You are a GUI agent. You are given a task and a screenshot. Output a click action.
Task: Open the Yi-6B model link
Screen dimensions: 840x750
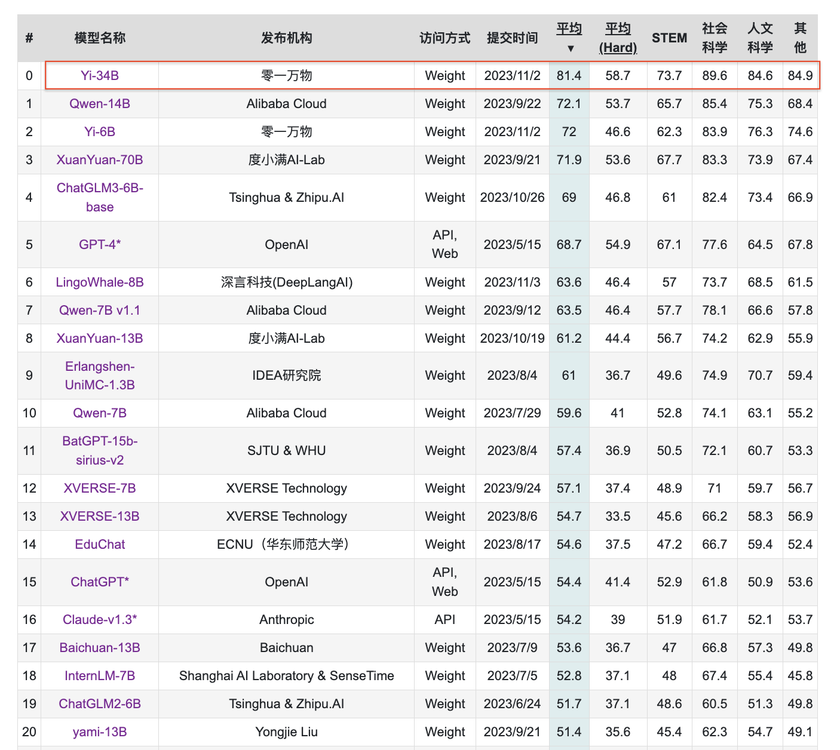coord(99,131)
